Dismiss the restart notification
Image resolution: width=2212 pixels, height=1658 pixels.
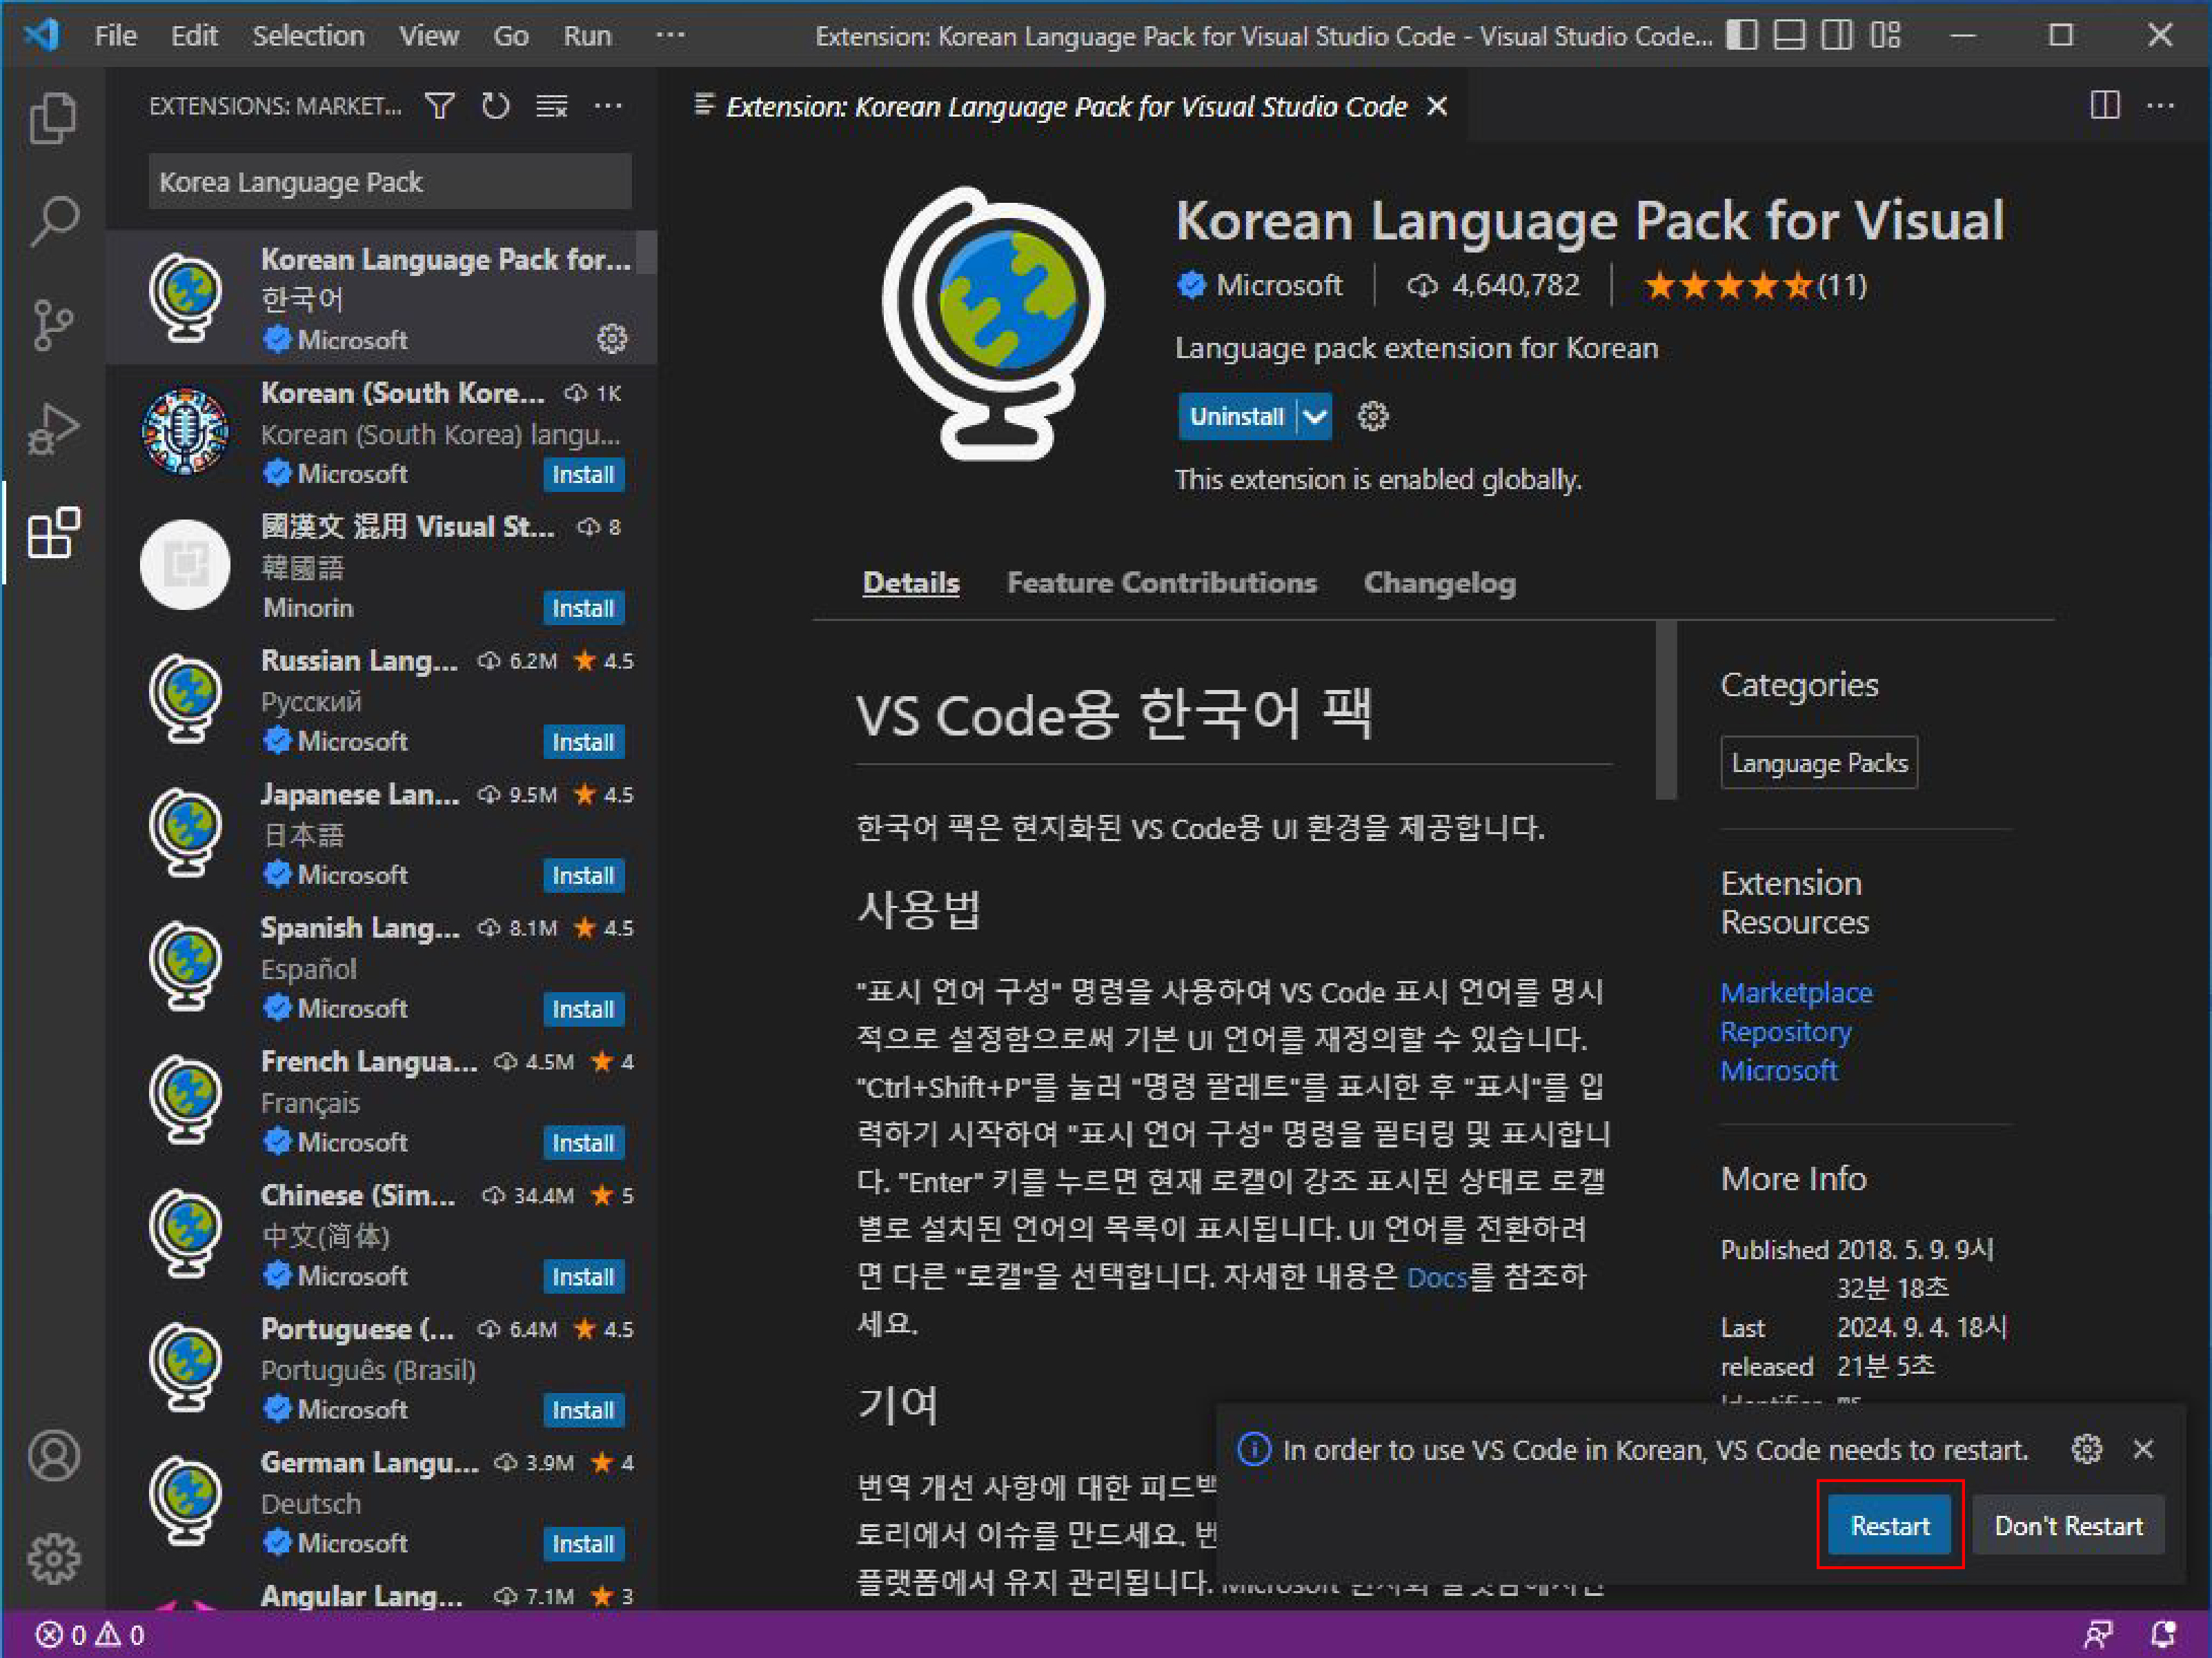tap(2143, 1449)
